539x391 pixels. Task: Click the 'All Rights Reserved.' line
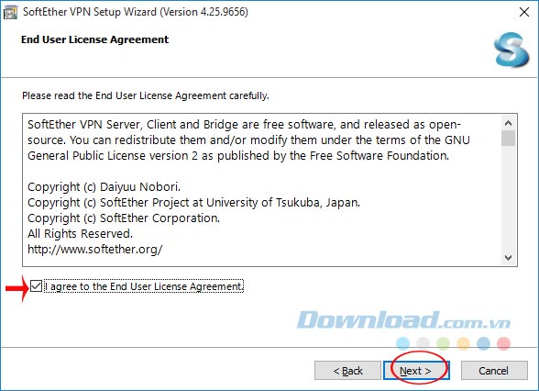[x=80, y=234]
